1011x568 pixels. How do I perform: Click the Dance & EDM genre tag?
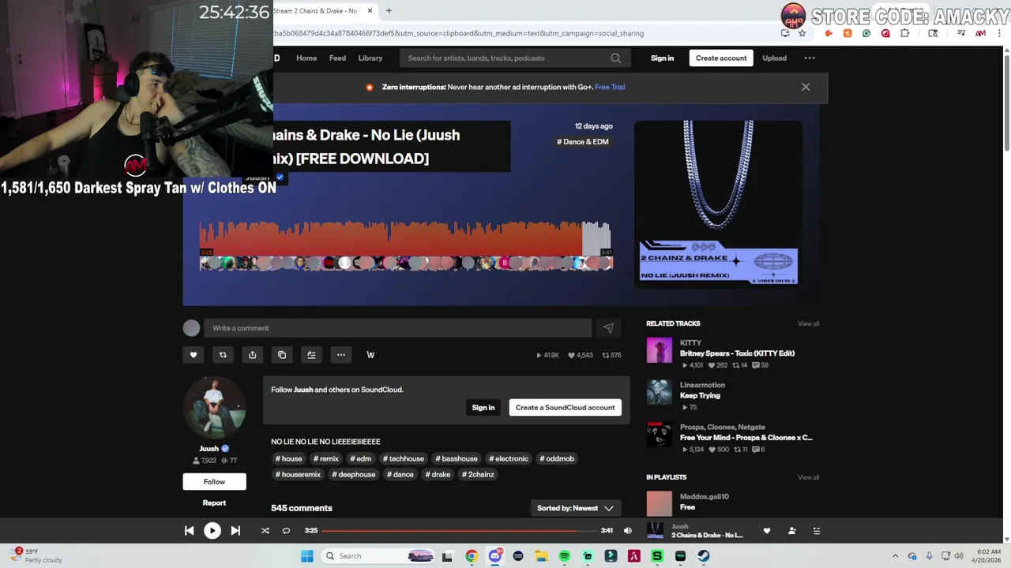(583, 142)
